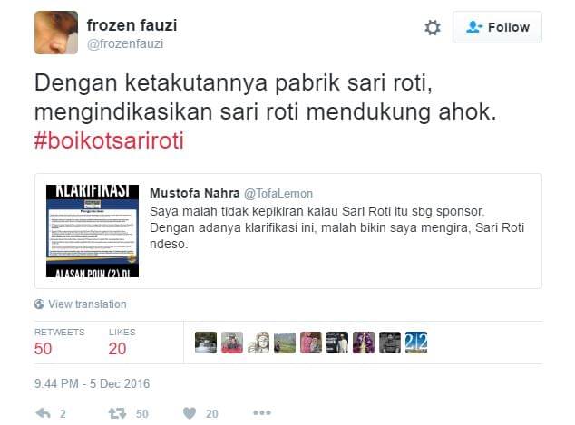
Task: Click View translation link
Action: click(87, 304)
